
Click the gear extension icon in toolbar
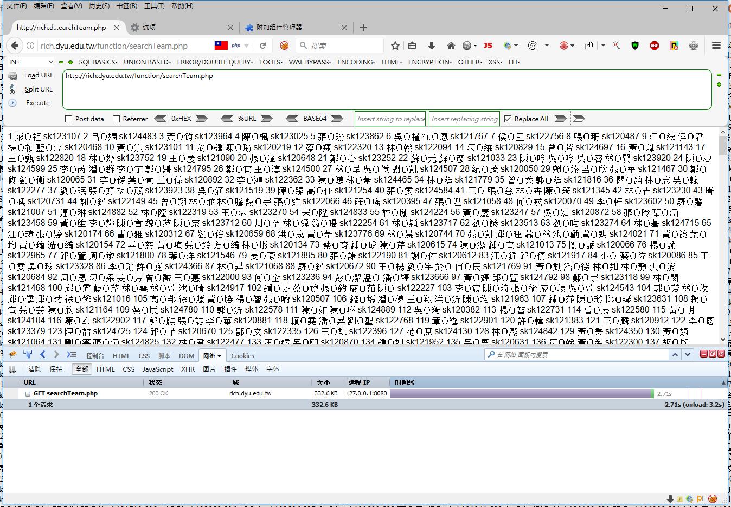[x=694, y=45]
